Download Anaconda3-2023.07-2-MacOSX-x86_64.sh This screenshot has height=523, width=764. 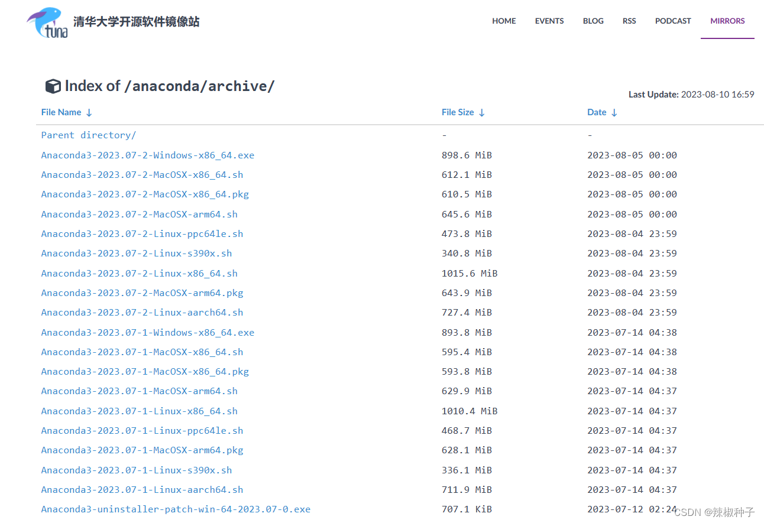[x=142, y=175]
